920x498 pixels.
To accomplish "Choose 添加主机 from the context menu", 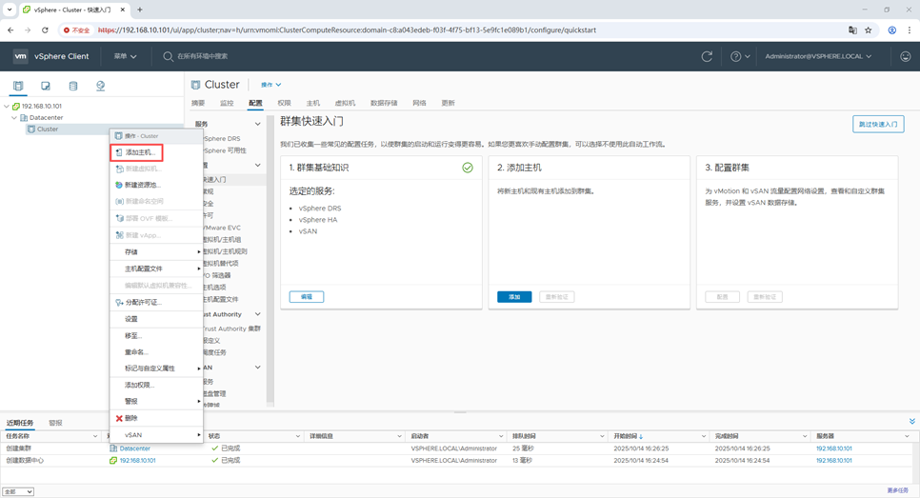I will 139,152.
